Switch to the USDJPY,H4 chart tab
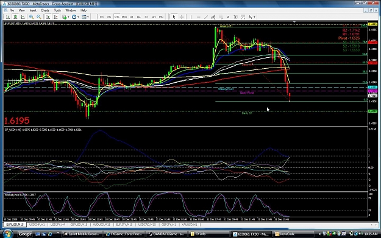381x238 pixels. point(58,225)
